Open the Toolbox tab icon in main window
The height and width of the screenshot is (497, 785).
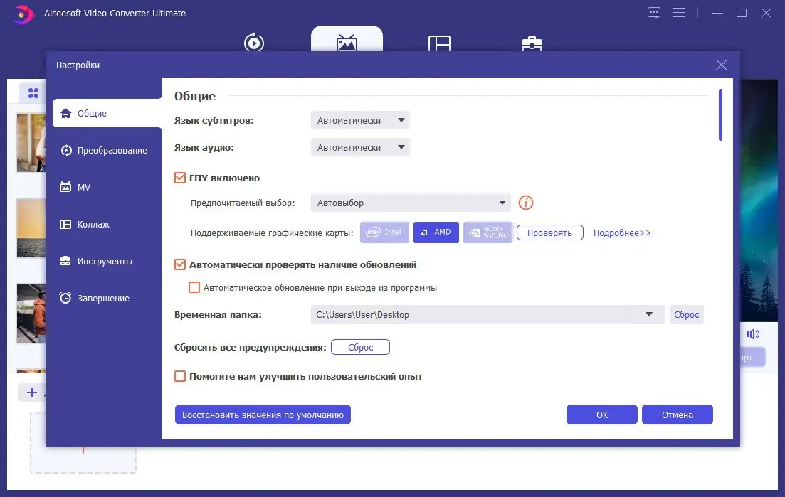(x=532, y=43)
